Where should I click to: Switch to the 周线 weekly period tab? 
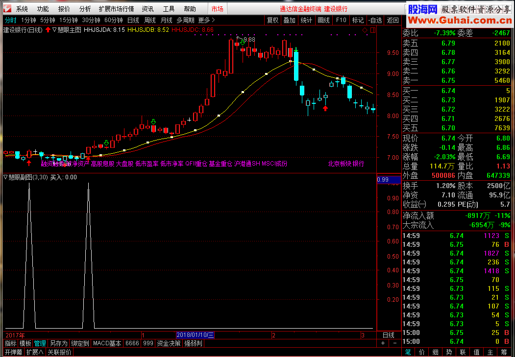click(x=150, y=20)
